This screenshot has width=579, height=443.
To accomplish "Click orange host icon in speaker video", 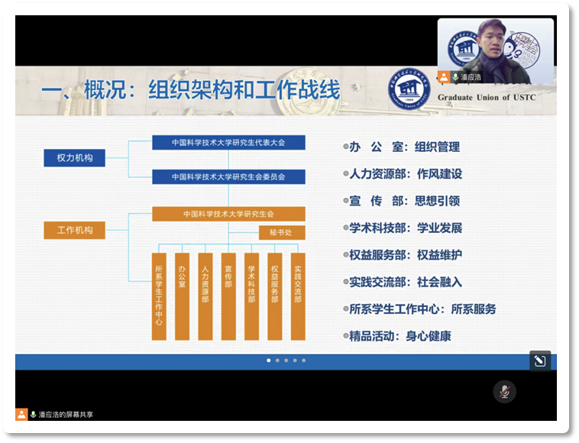I will click(444, 77).
